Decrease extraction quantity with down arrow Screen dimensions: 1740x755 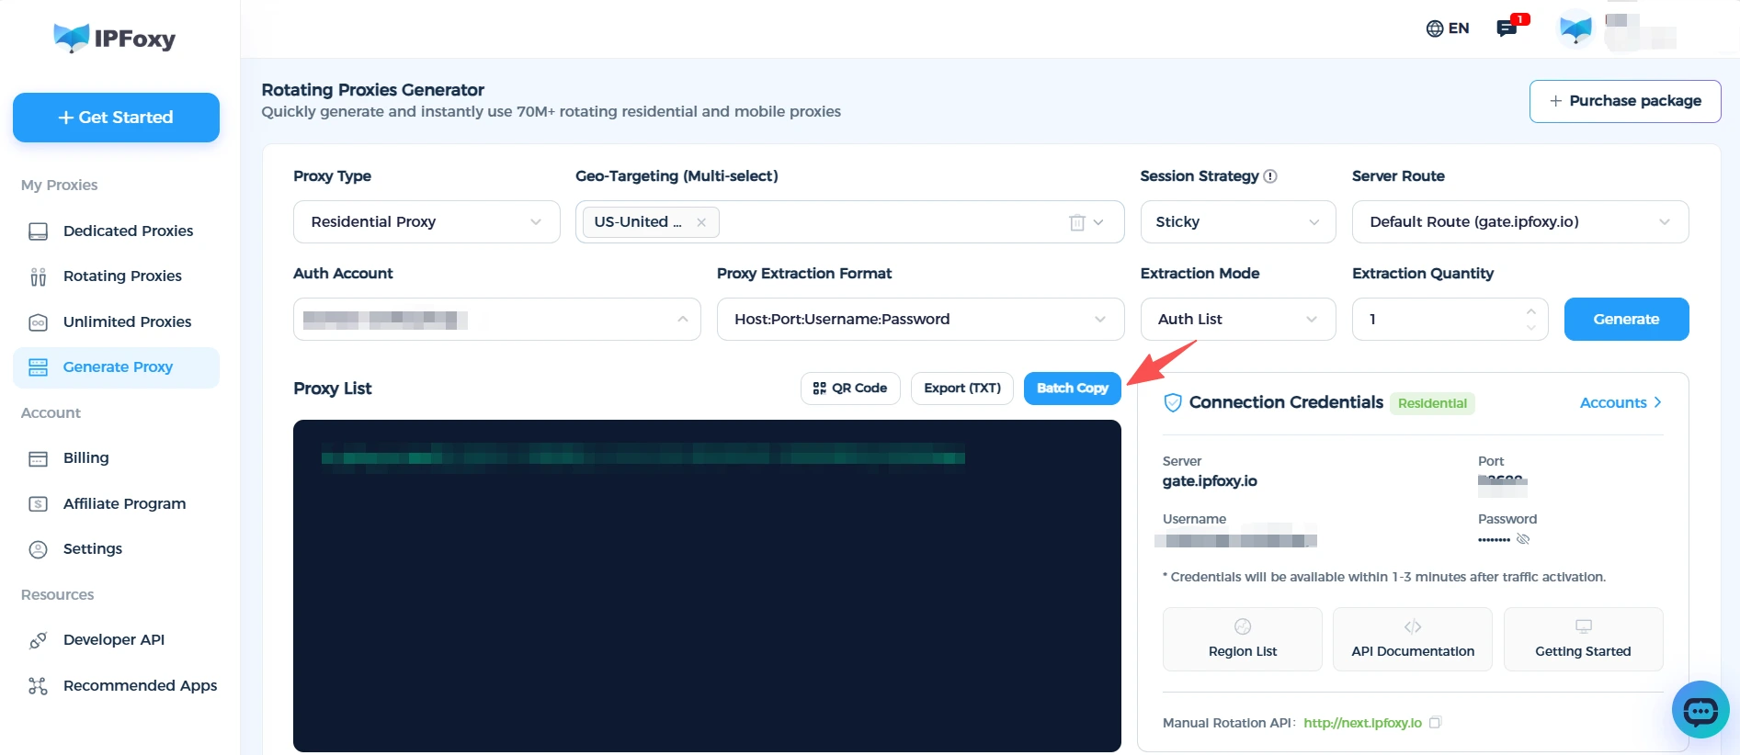point(1531,328)
